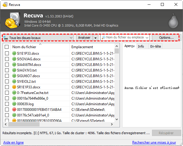Image resolution: width=183 pixels, height=146 pixels.
Task: Click magnifier icon in filename filter box
Action: pyautogui.click(x=104, y=38)
